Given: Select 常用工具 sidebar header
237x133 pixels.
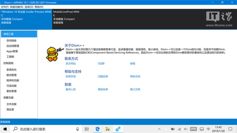Looking at the screenshot, I should (19, 34).
